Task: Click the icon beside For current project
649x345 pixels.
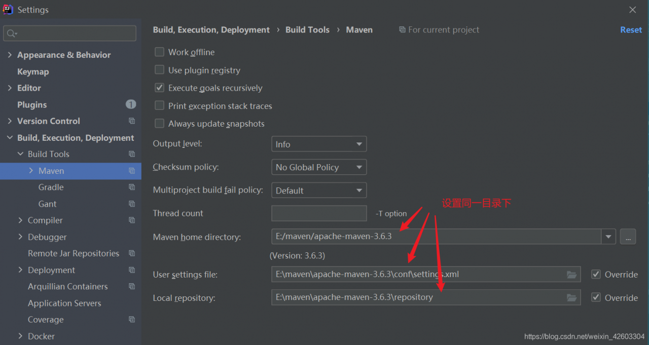Action: click(x=402, y=30)
